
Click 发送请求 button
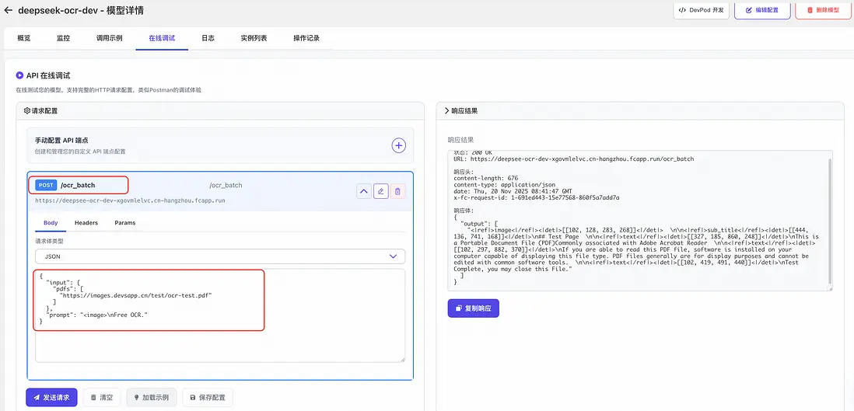click(x=52, y=397)
